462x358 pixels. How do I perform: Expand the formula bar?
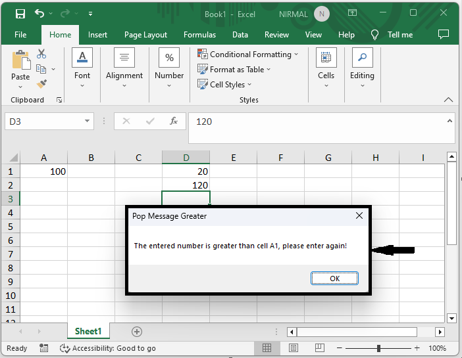449,121
